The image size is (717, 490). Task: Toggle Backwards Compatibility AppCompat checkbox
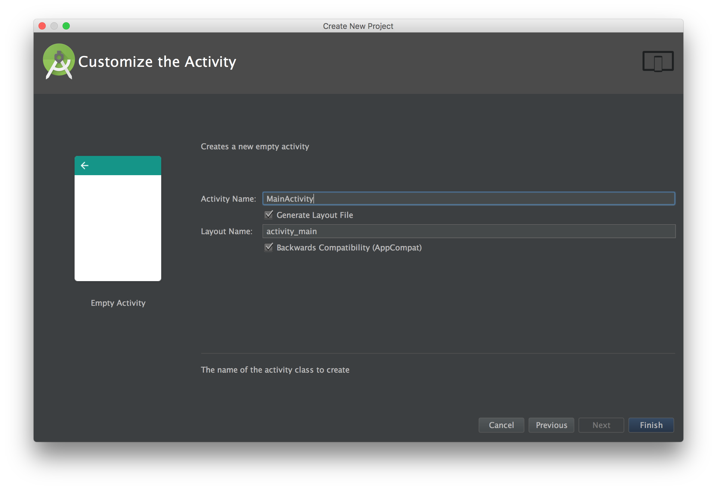pos(269,247)
